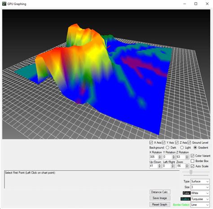Disable the Color Variant checkbox
The image size is (213, 209).
192,156
